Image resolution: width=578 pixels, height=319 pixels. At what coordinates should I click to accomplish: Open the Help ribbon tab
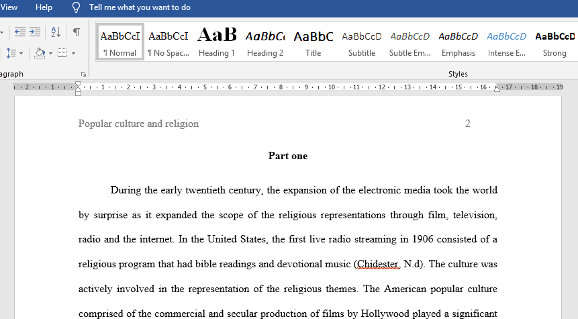tap(44, 7)
